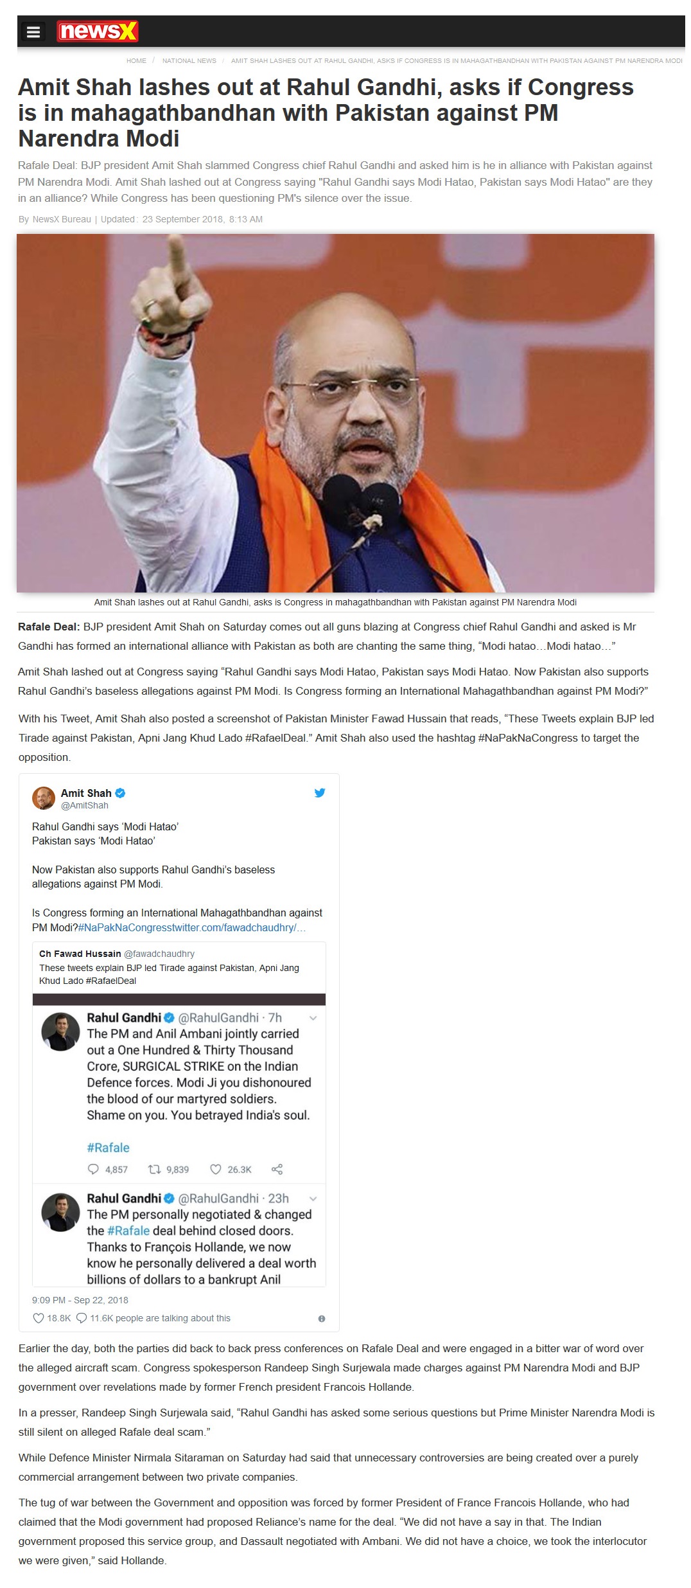
Task: Click the #Rafale hashtag in tweet
Action: 109,1147
